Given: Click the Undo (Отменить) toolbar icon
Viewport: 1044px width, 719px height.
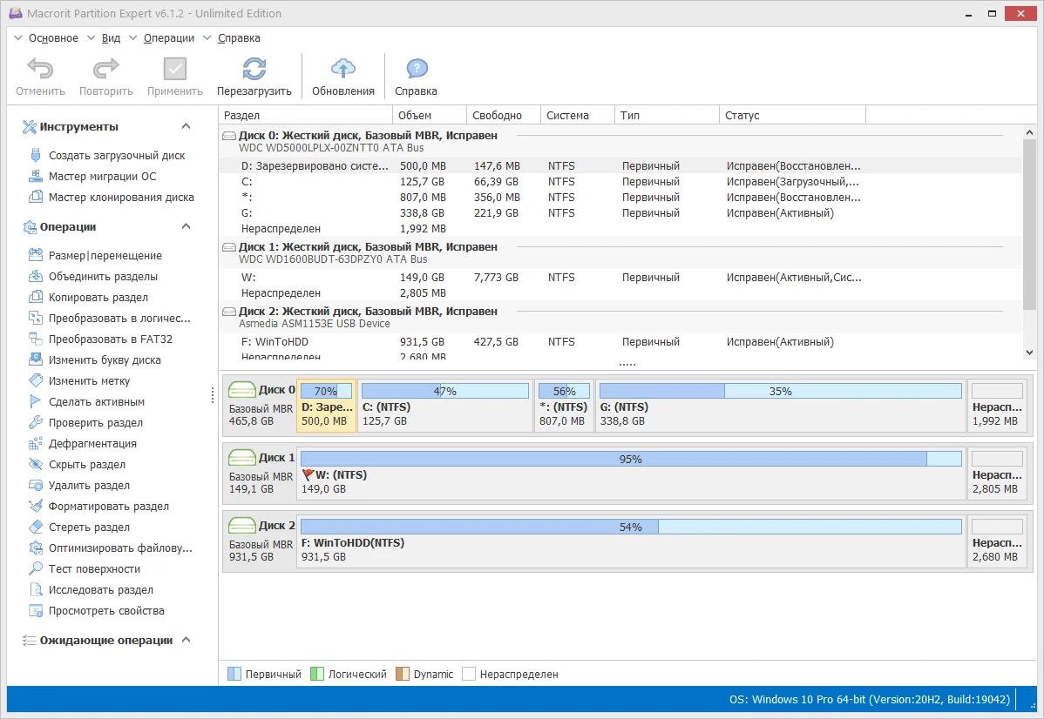Looking at the screenshot, I should [x=40, y=69].
